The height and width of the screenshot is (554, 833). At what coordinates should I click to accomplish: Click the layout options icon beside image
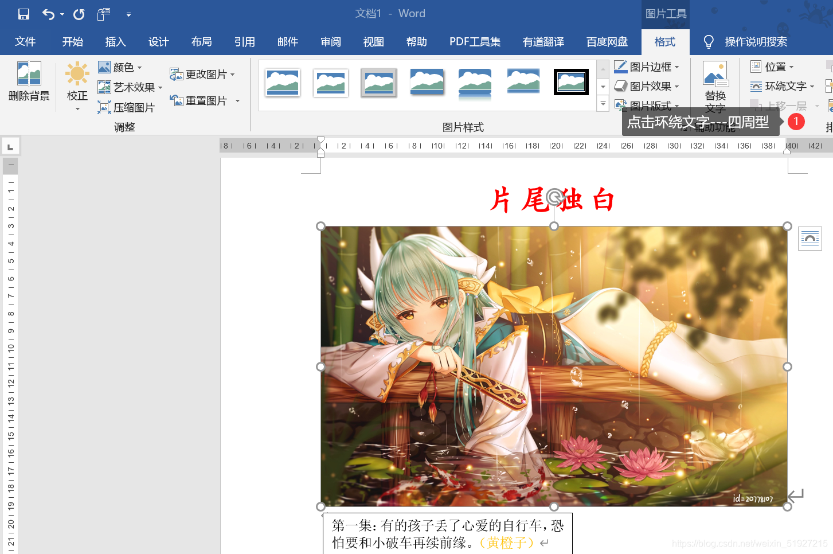coord(810,239)
